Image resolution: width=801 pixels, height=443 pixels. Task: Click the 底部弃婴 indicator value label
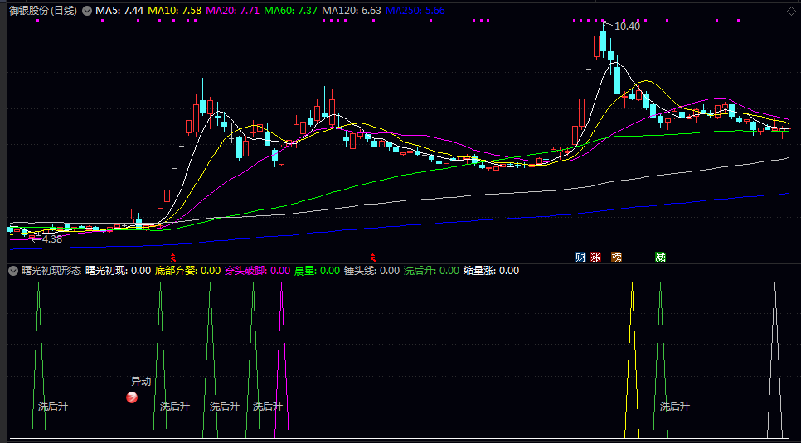pos(187,271)
